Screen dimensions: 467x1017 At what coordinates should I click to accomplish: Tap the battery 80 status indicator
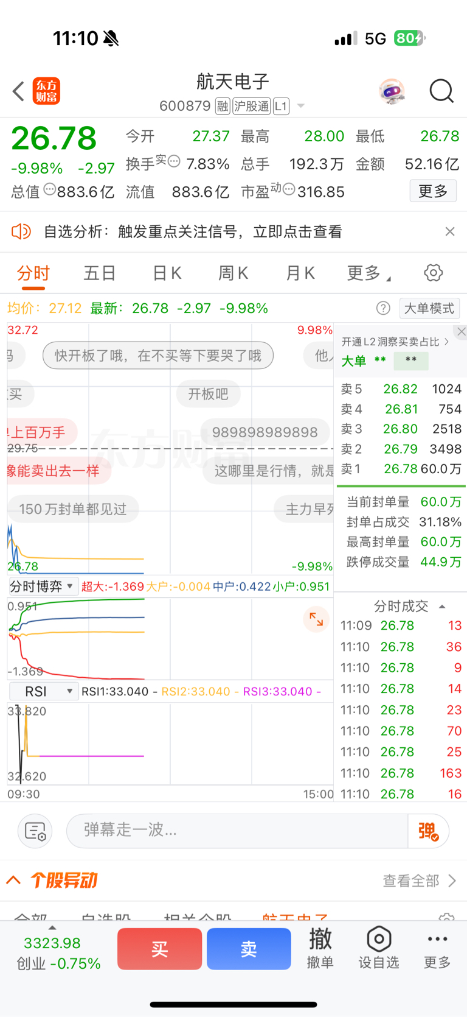point(409,38)
